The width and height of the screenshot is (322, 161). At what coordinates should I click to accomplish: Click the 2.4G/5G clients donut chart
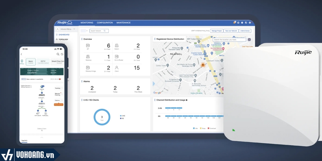(102, 117)
